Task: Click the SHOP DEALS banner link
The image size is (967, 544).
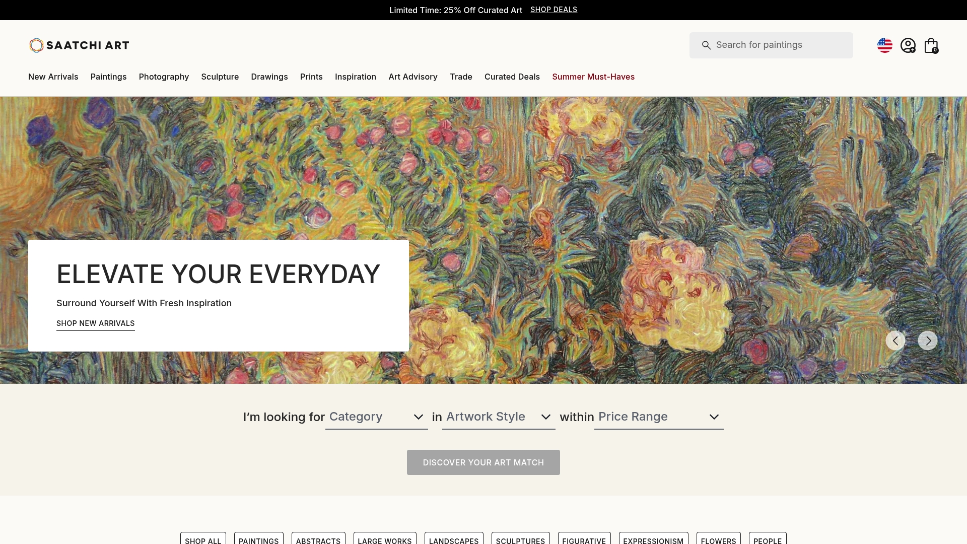Action: [554, 10]
